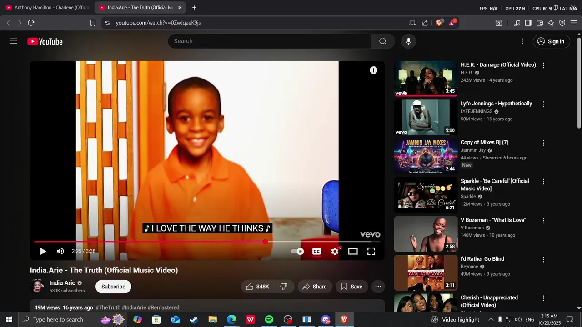The height and width of the screenshot is (327, 582).
Task: Open the Jammin Jay channel name
Action: [x=473, y=150]
